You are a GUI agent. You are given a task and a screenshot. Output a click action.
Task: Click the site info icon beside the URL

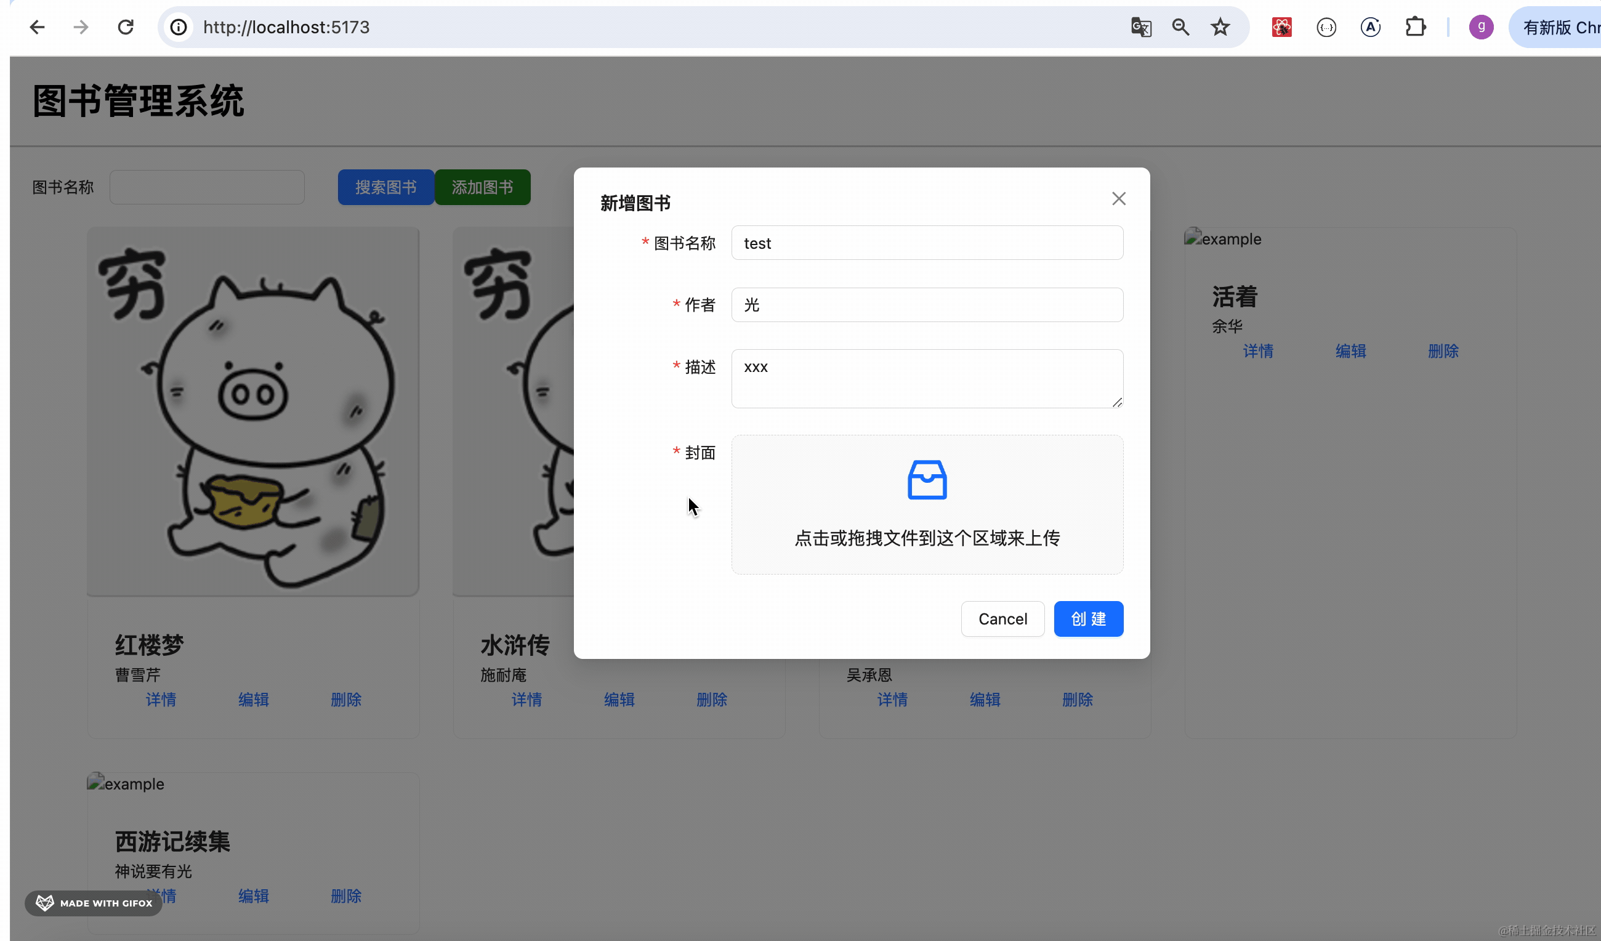point(179,27)
